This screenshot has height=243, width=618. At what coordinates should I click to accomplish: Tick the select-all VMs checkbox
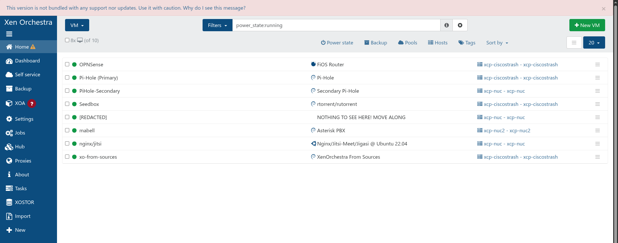[x=67, y=40]
